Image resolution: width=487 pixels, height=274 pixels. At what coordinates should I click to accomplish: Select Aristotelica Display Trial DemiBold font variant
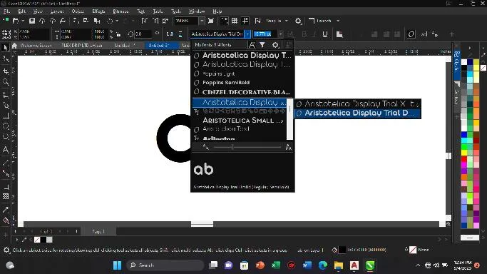[357, 113]
